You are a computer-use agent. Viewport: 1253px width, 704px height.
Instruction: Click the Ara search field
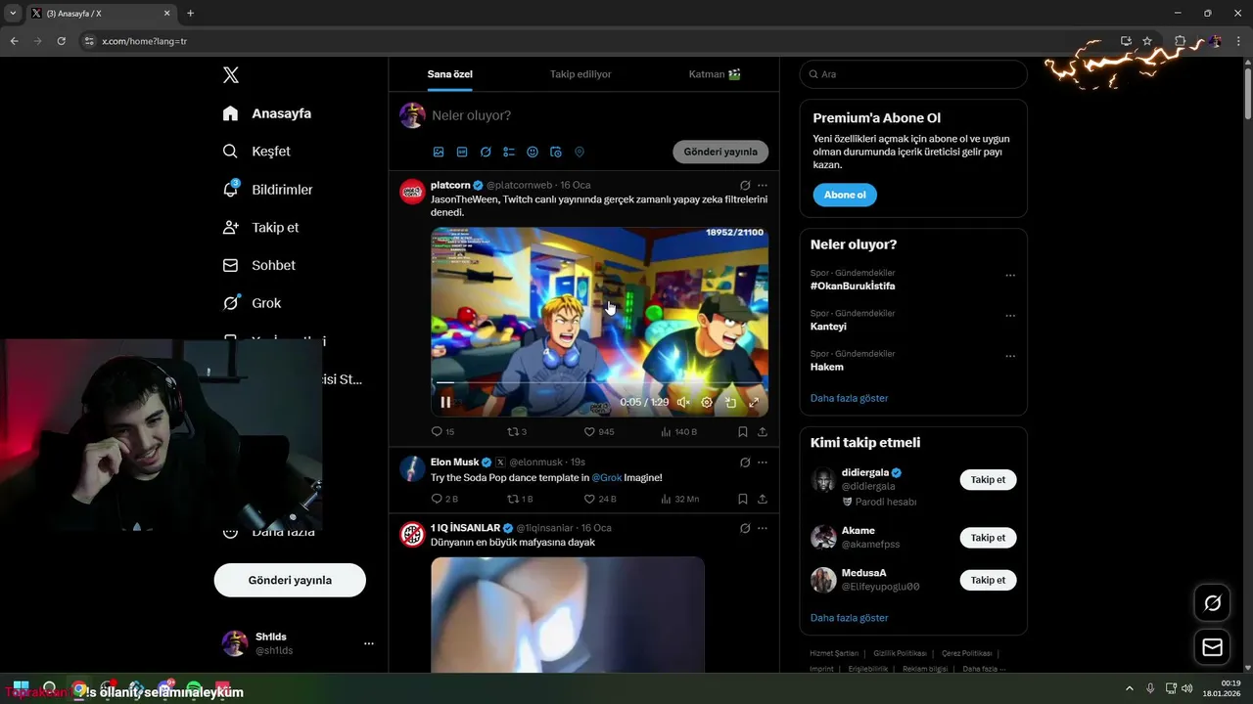pyautogui.click(x=913, y=74)
